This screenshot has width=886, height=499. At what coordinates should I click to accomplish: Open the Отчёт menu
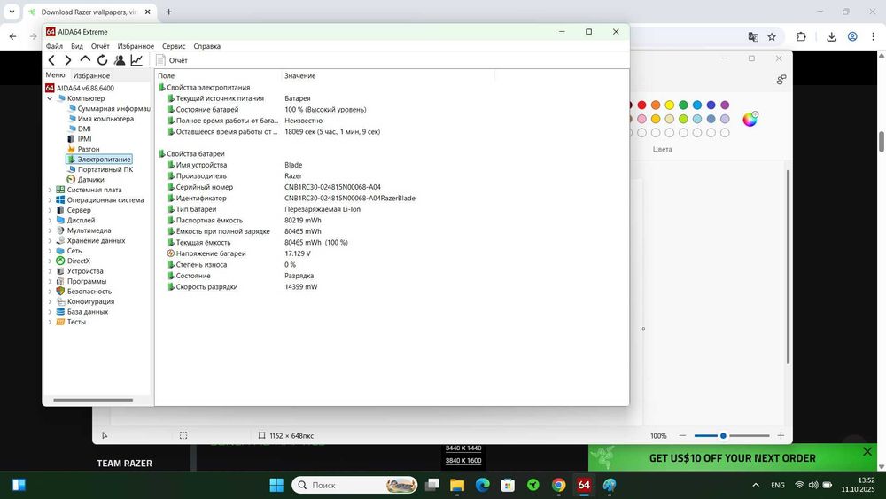(x=100, y=46)
